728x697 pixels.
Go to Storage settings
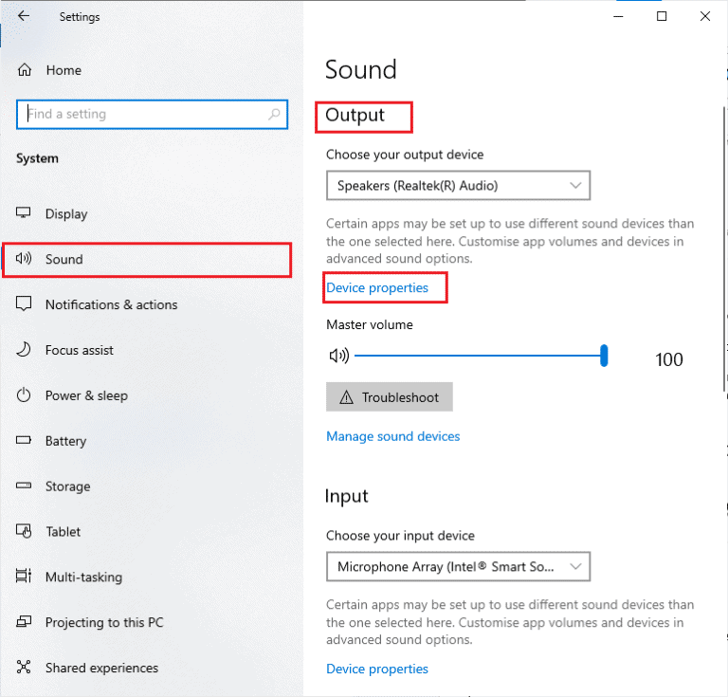point(67,486)
